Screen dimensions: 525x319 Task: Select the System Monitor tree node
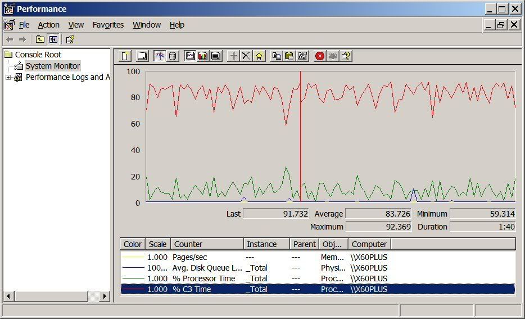pos(53,66)
